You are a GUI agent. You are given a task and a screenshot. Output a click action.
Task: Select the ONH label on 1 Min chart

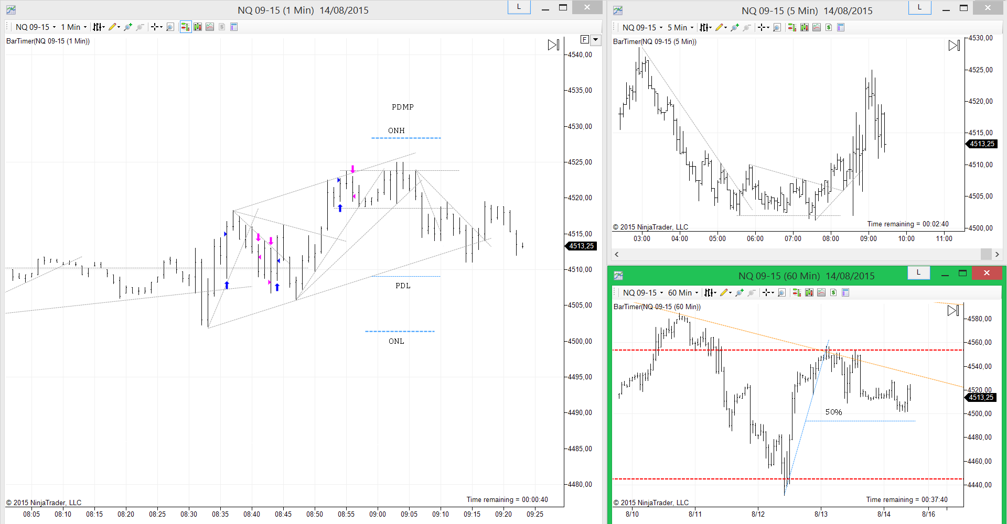[x=397, y=130]
